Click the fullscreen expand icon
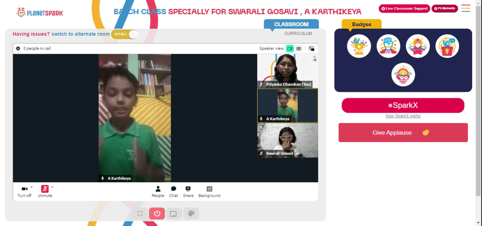This screenshot has height=226, width=482. (140, 213)
